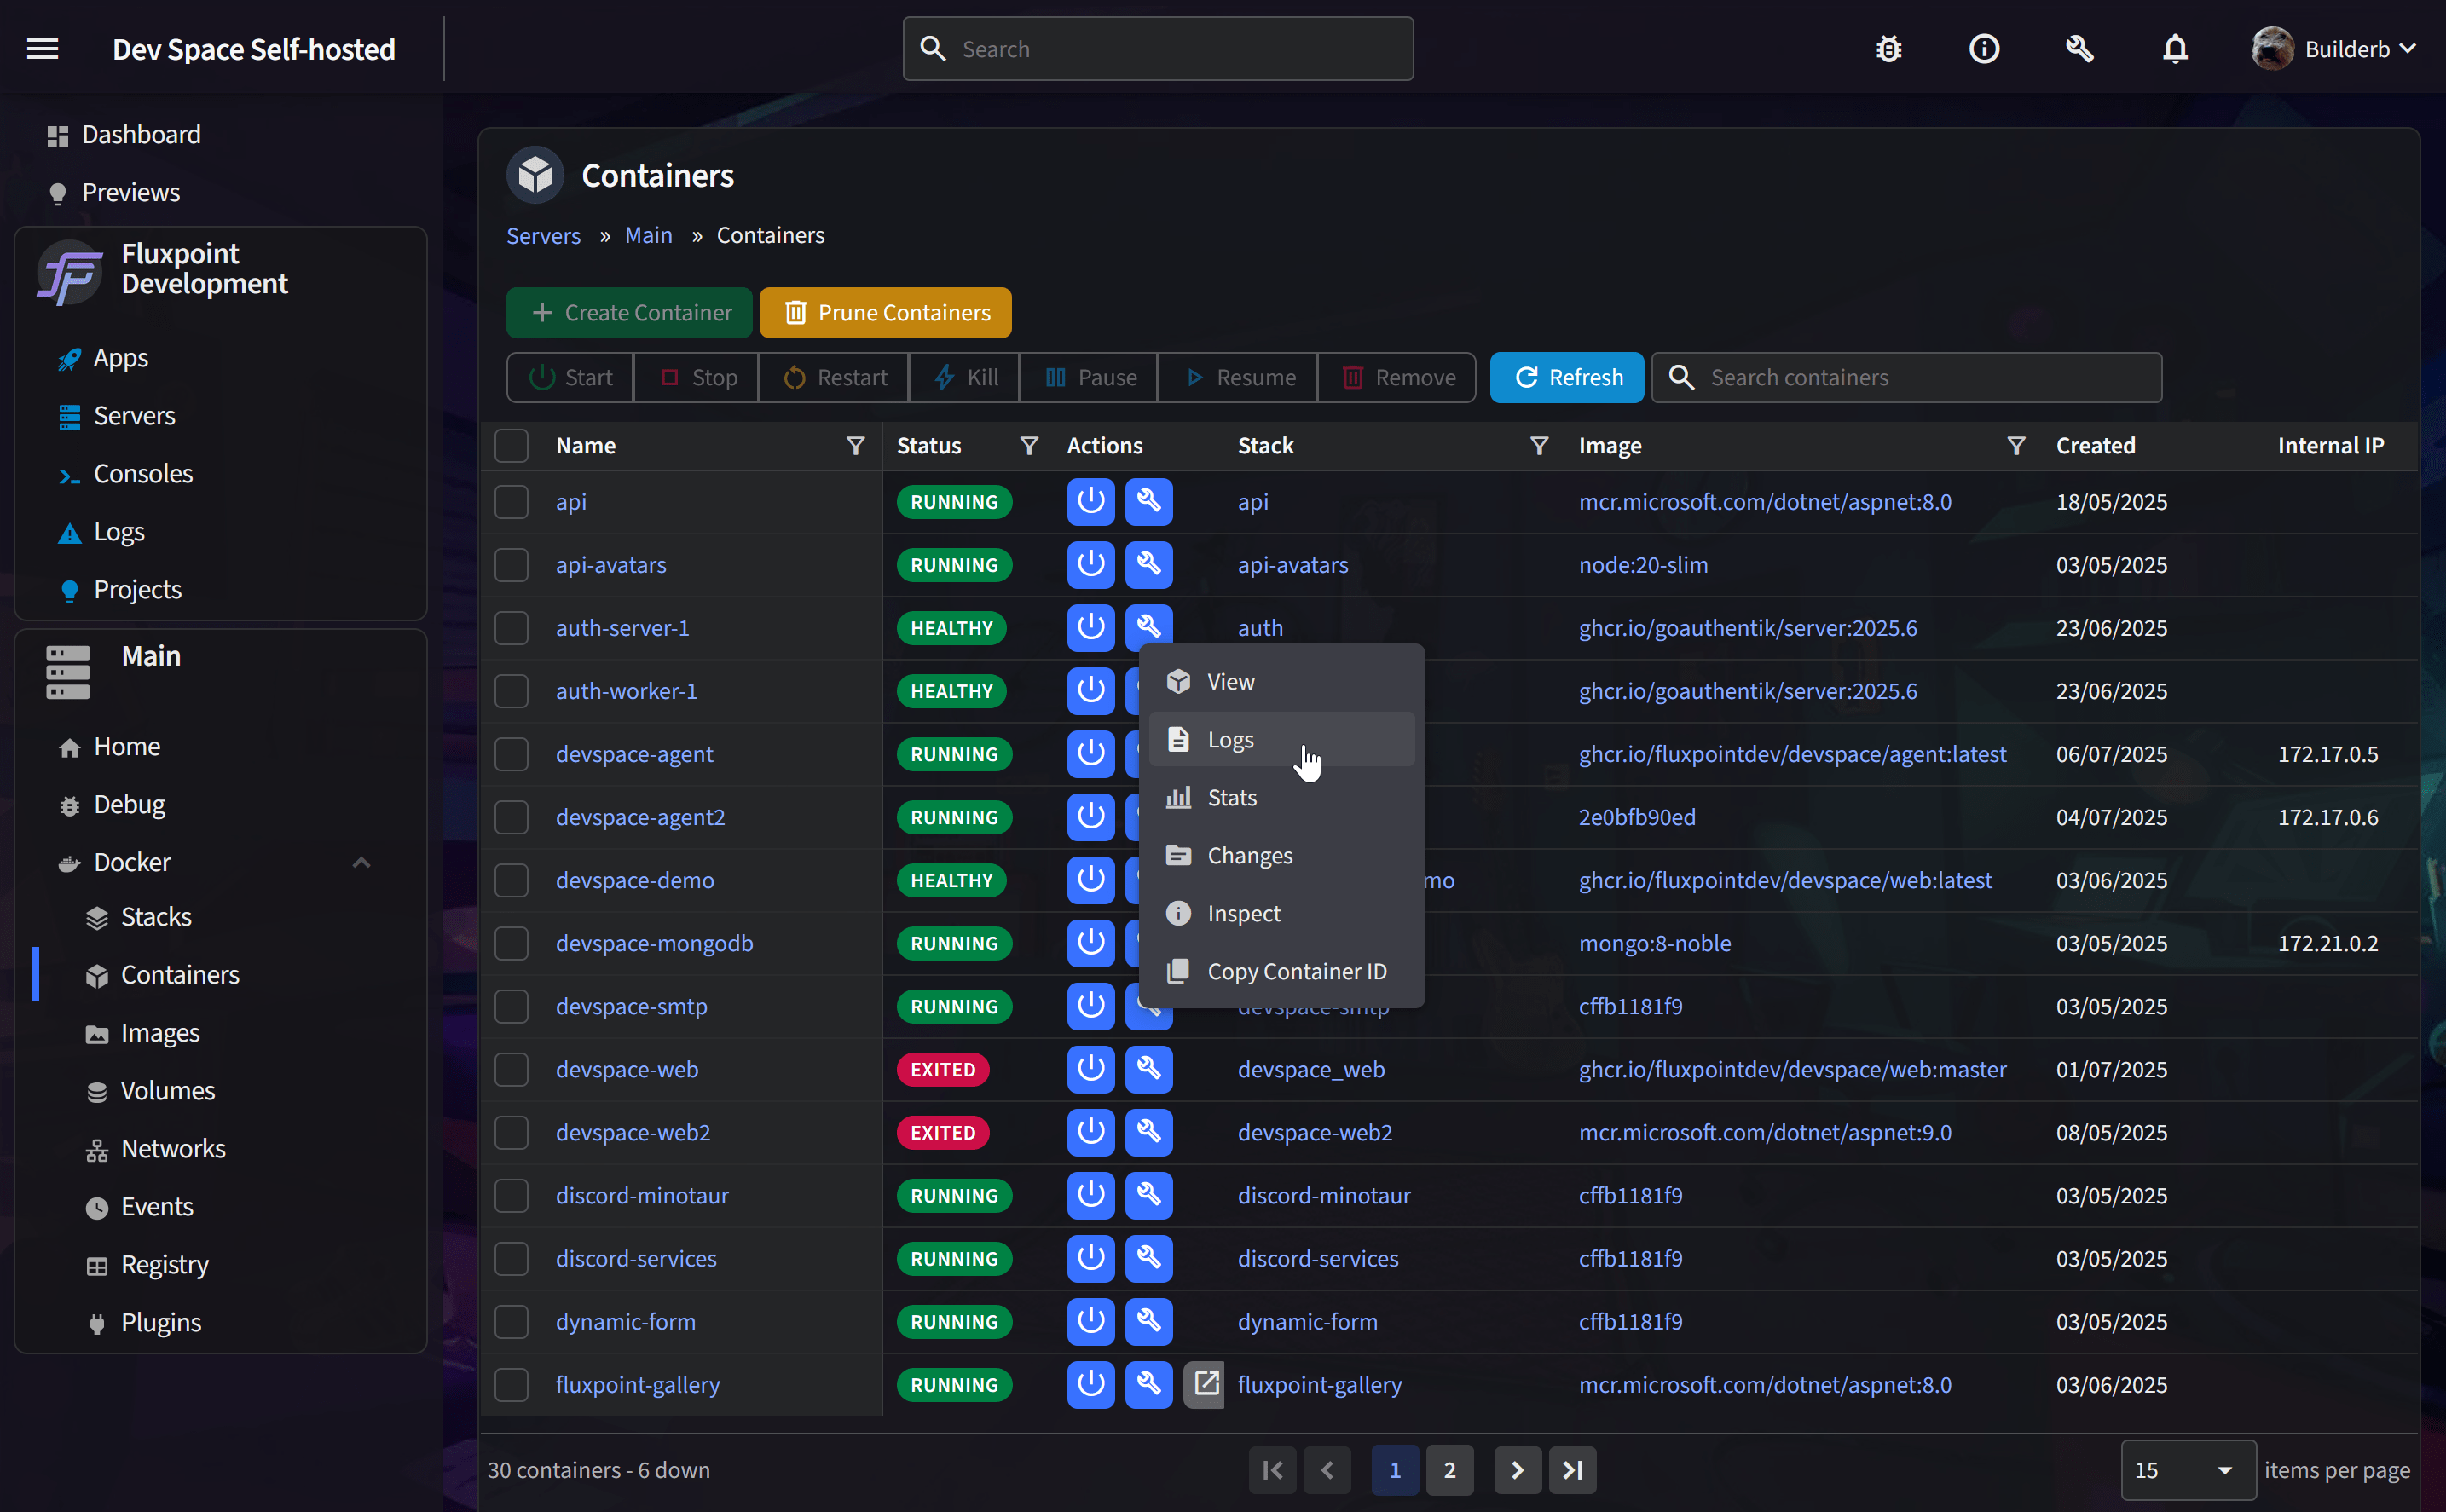Click Copy Container ID menu entry
The image size is (2446, 1512).
tap(1281, 971)
